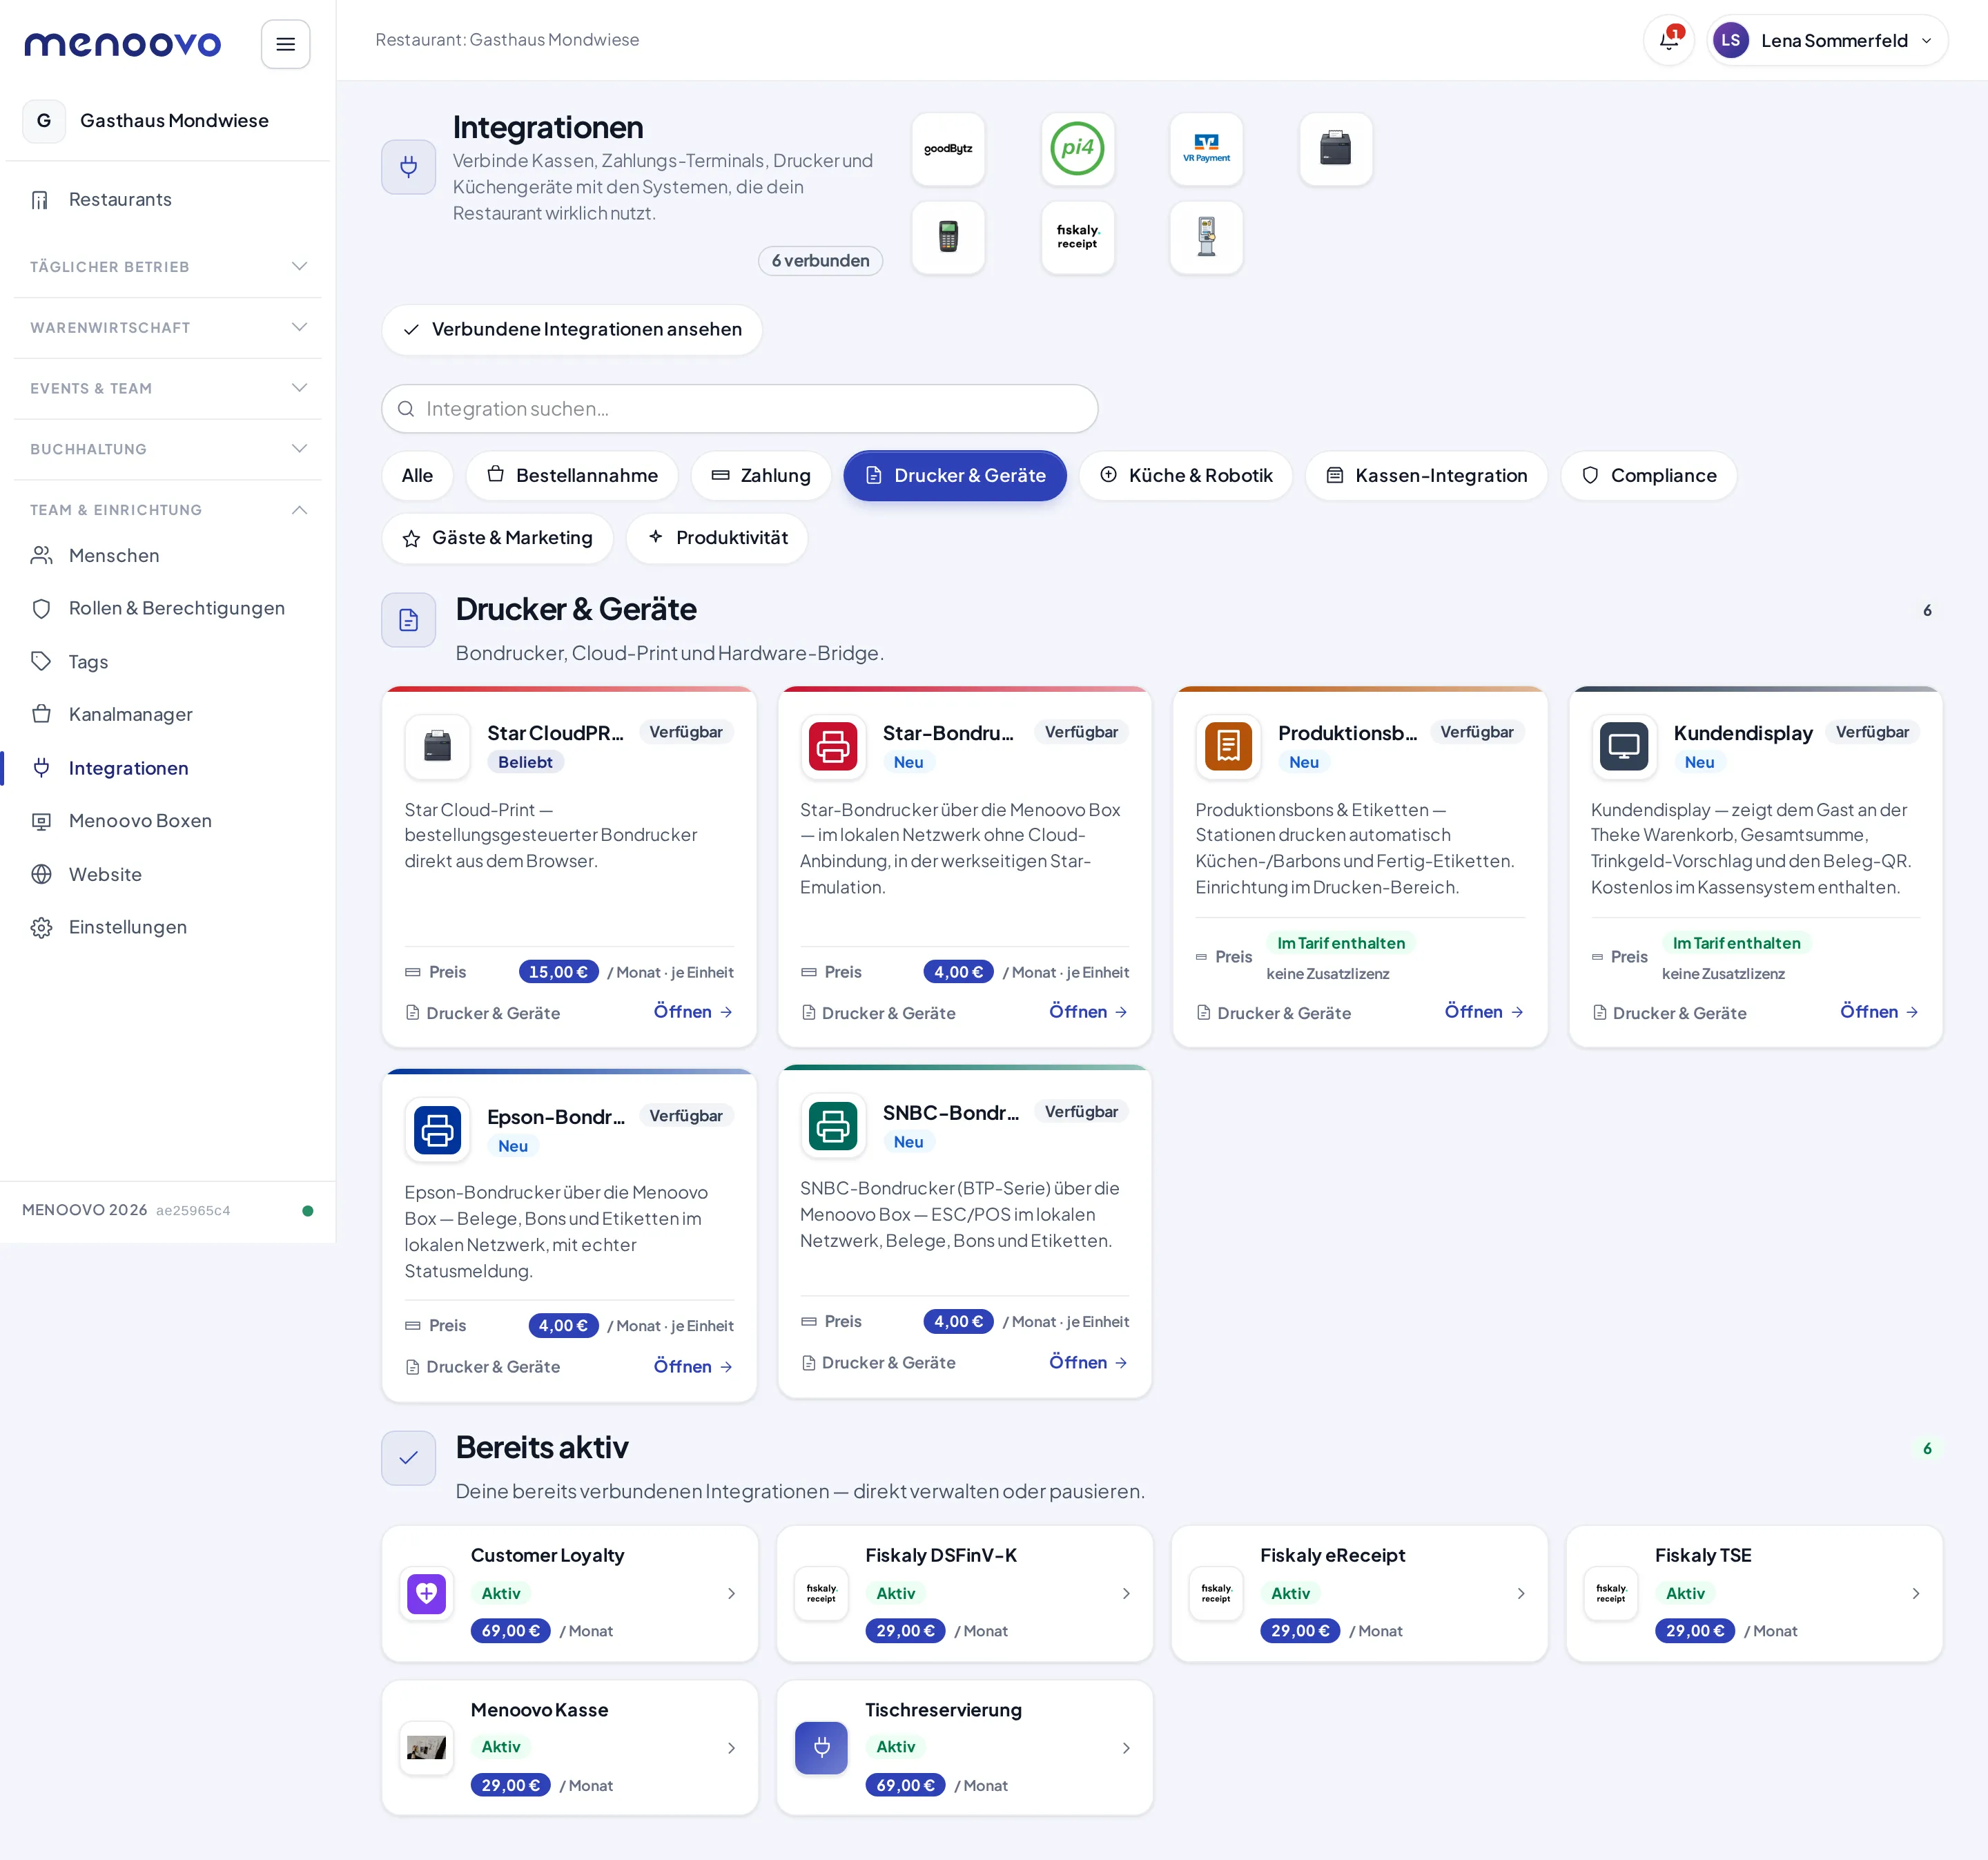The width and height of the screenshot is (1988, 1860).
Task: Expand the Events & Team section
Action: tap(168, 388)
